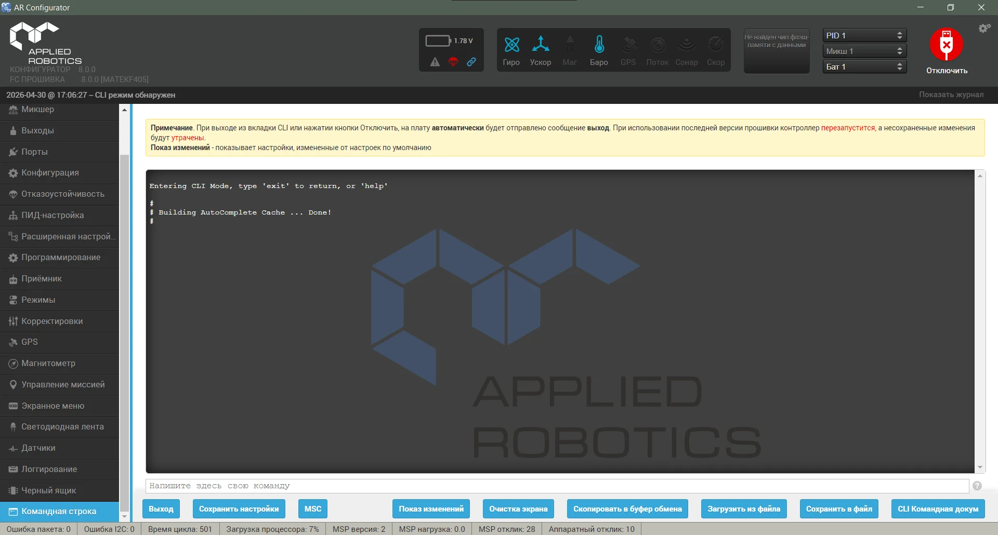Click the optical flow sensor icon
998x535 pixels.
click(658, 45)
